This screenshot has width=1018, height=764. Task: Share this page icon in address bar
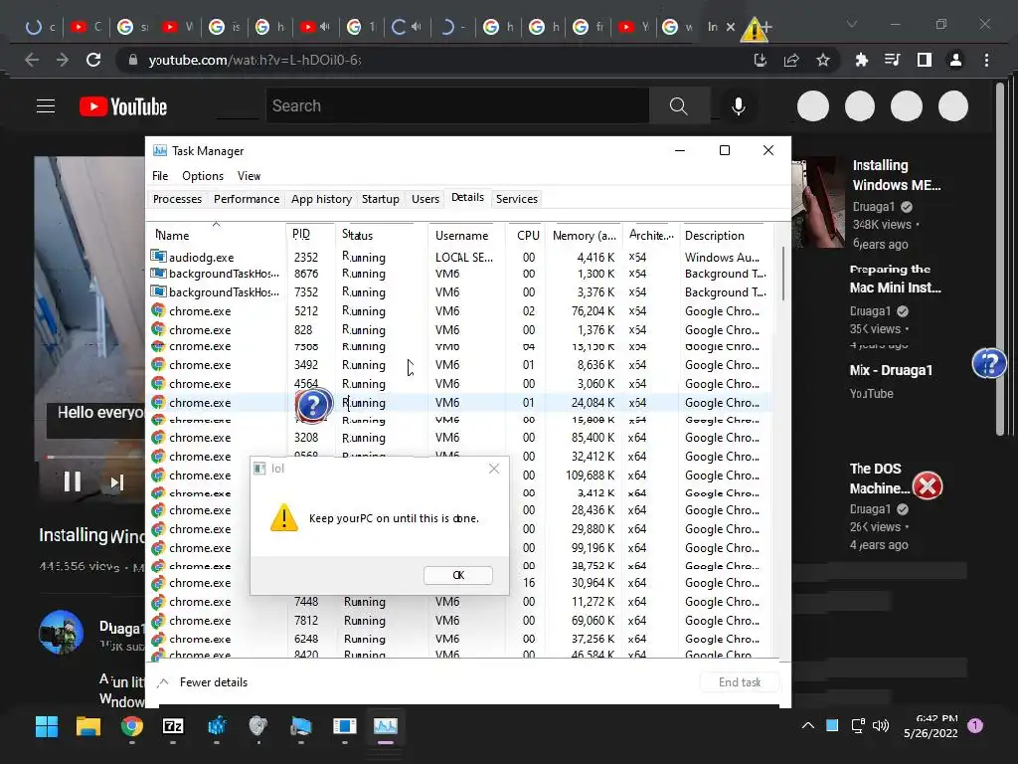(x=791, y=61)
